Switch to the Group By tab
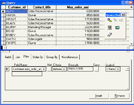The width and height of the screenshot is (134, 105). [x=52, y=57]
